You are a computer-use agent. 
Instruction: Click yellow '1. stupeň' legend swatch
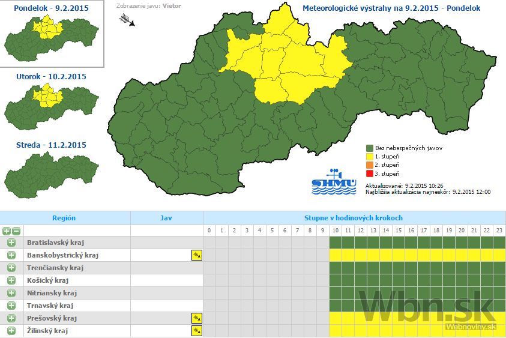tap(370, 157)
